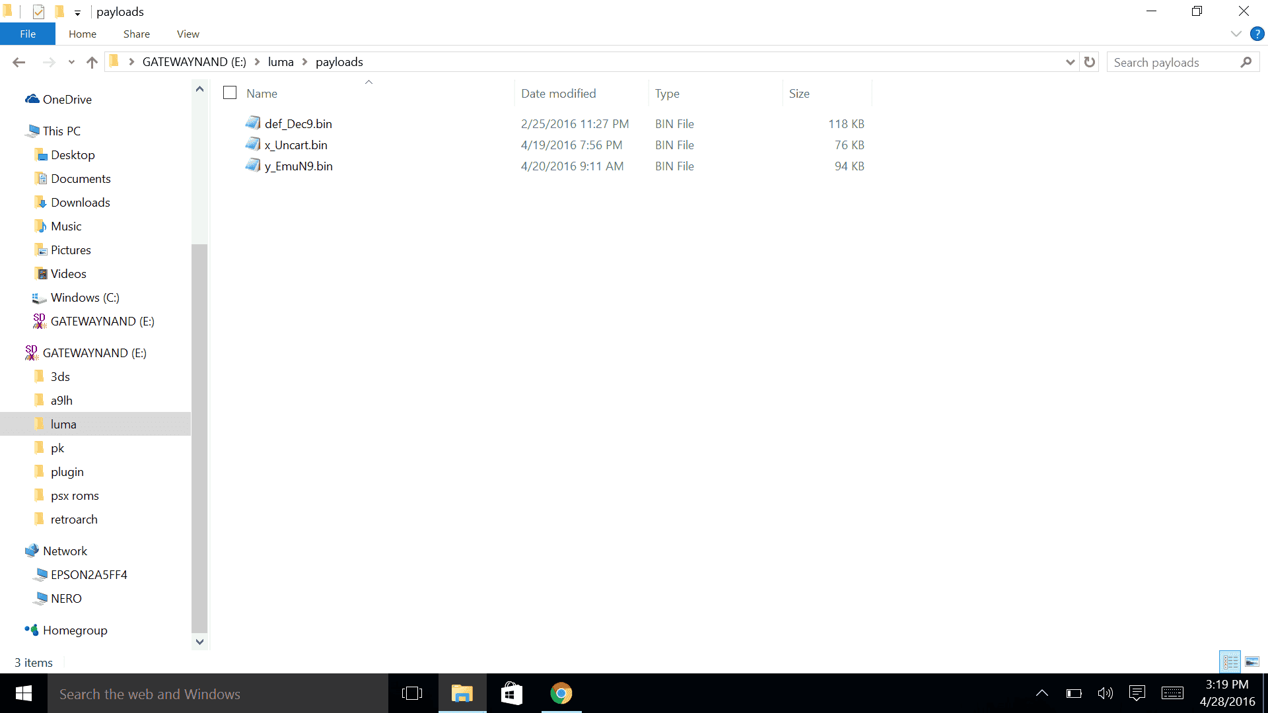Screen dimensions: 1268x713
Task: Open volume control in system tray
Action: 1105,693
